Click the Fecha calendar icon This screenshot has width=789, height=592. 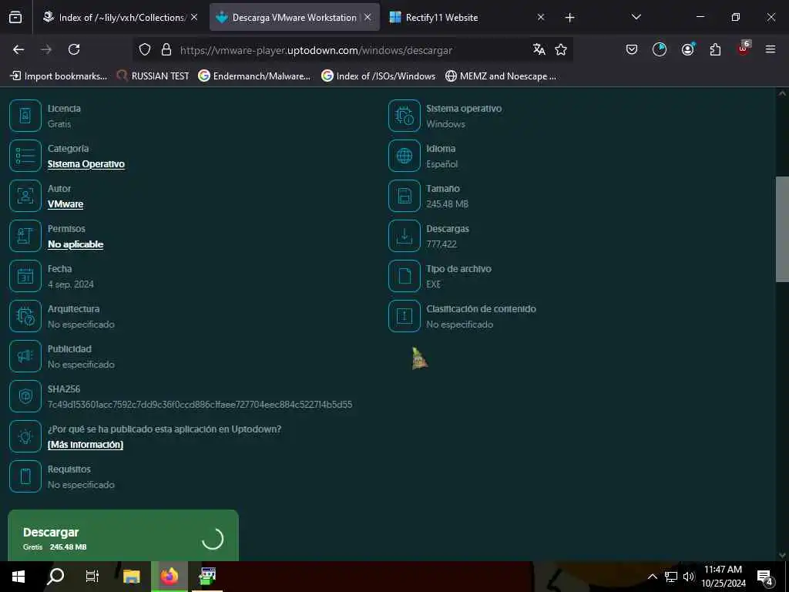tap(25, 276)
